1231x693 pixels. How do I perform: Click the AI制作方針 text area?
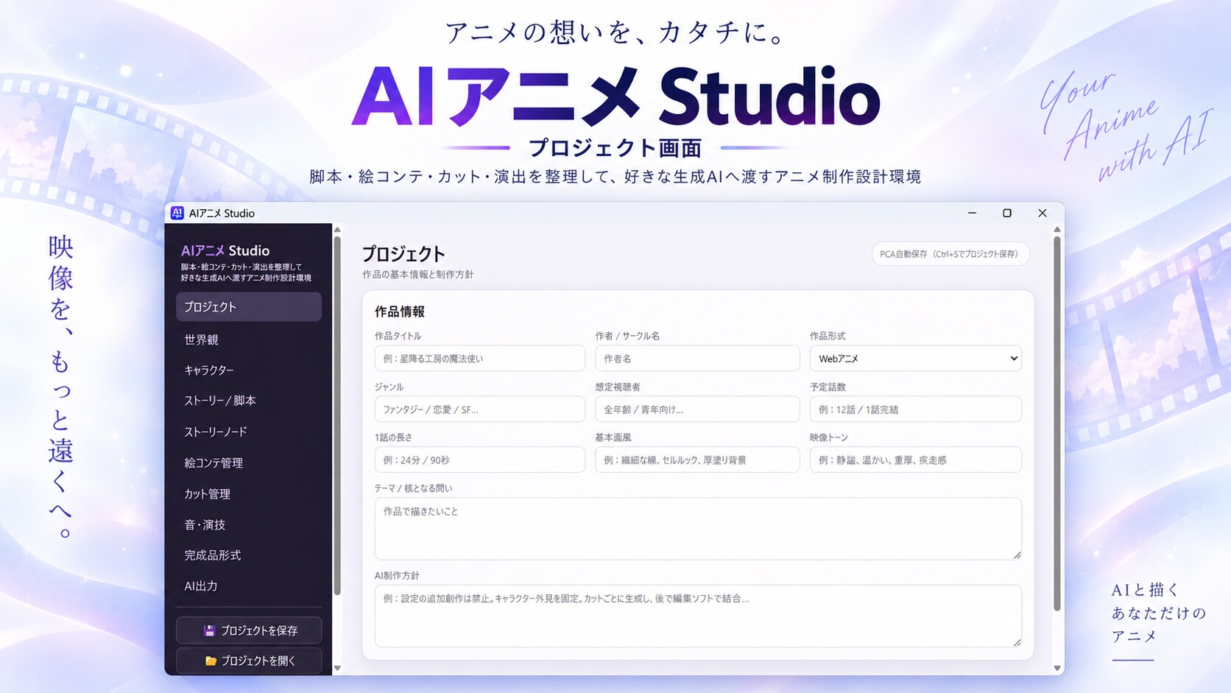coord(698,616)
